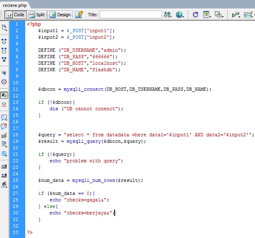Click $query variable on line 18

coord(47,135)
